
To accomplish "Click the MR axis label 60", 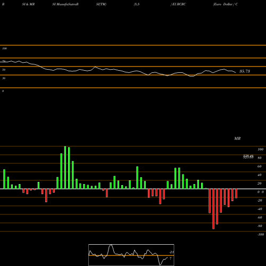I will point(260,167).
